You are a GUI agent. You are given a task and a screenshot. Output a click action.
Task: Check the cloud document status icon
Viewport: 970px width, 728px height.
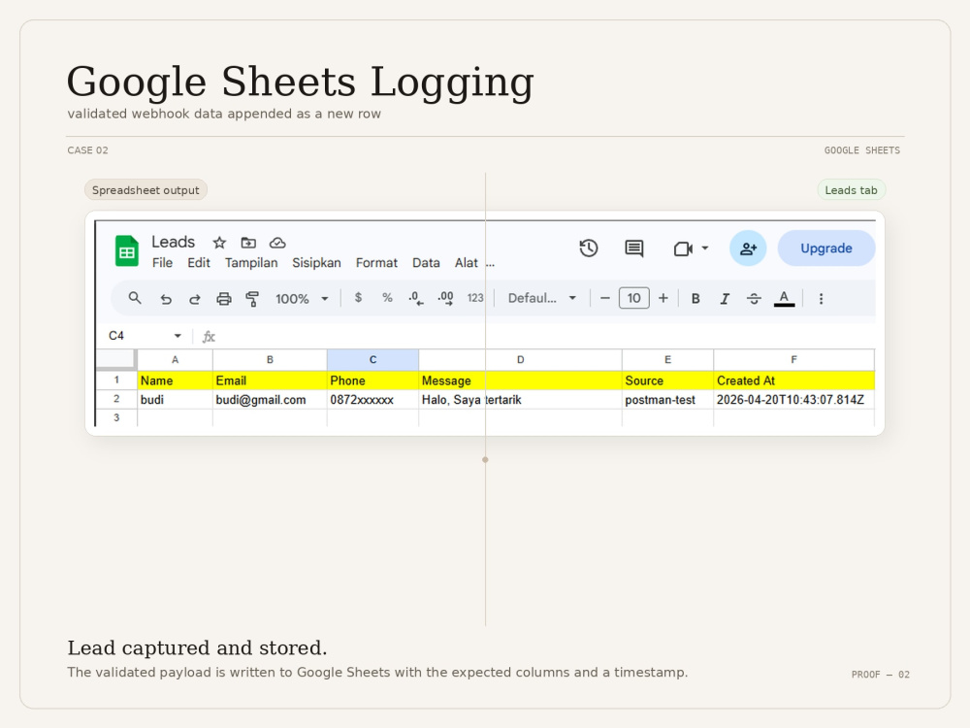(277, 243)
